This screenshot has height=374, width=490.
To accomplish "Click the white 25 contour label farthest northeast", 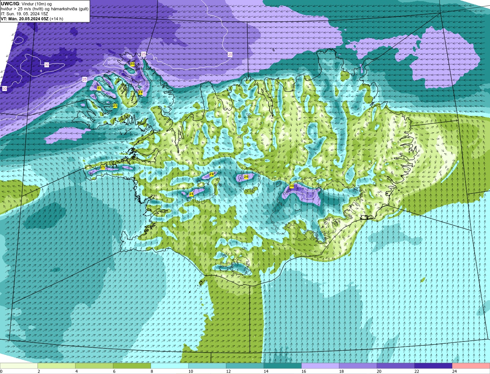I will tap(230, 55).
